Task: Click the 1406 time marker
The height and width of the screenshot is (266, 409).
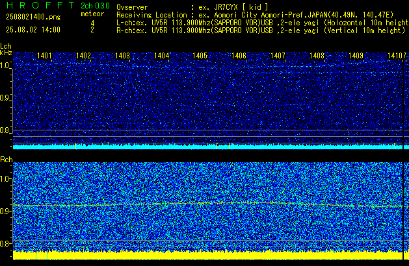Action: 239,56
